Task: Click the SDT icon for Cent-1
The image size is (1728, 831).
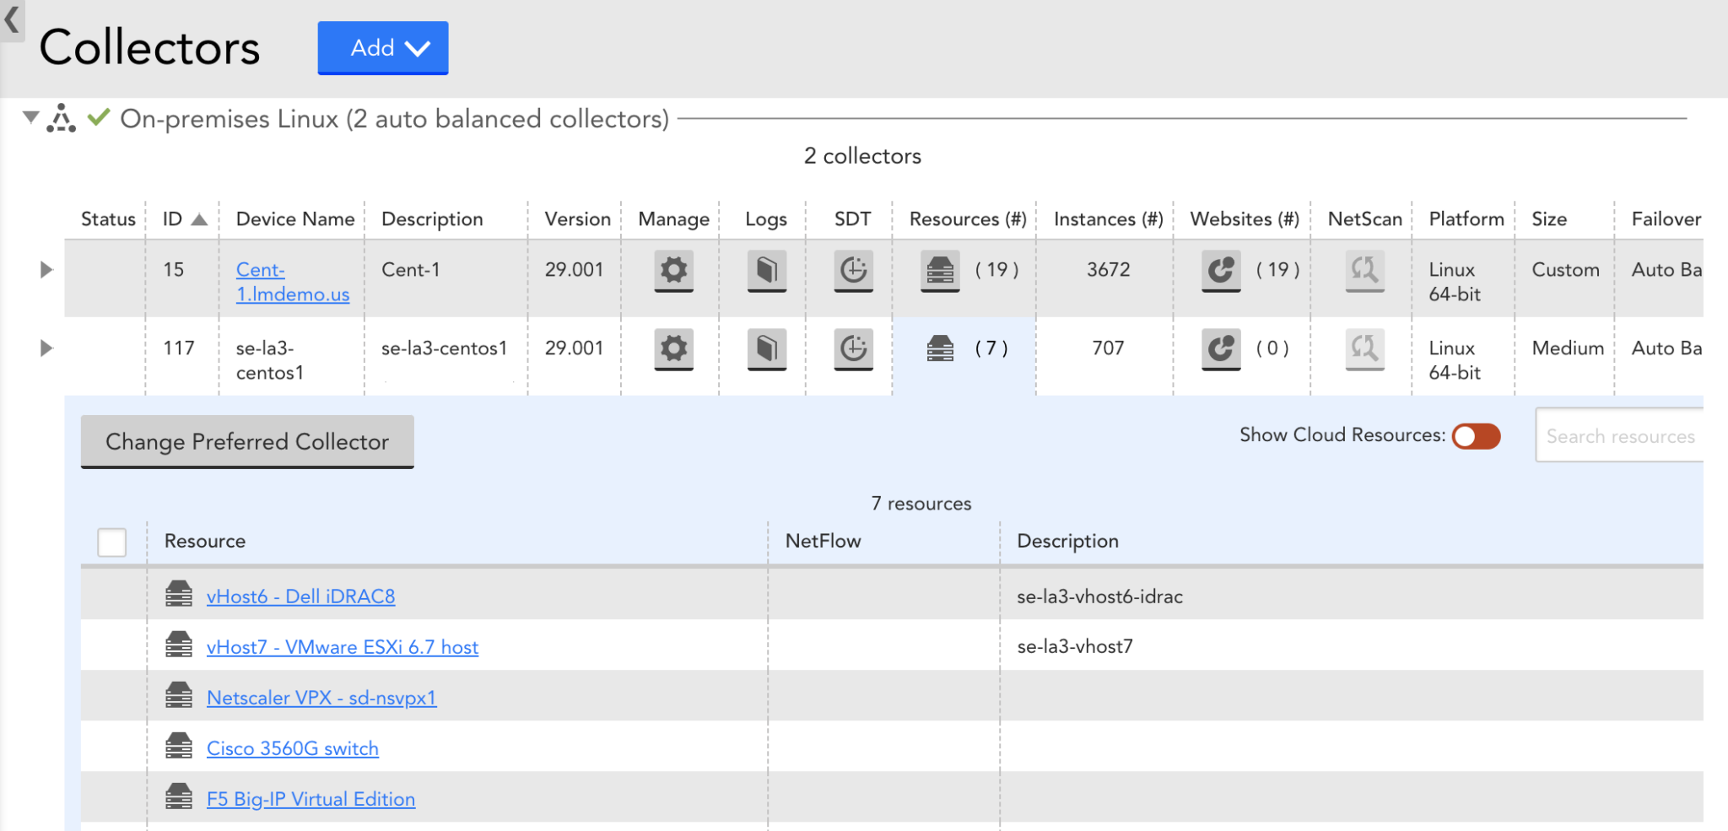Action: tap(854, 272)
